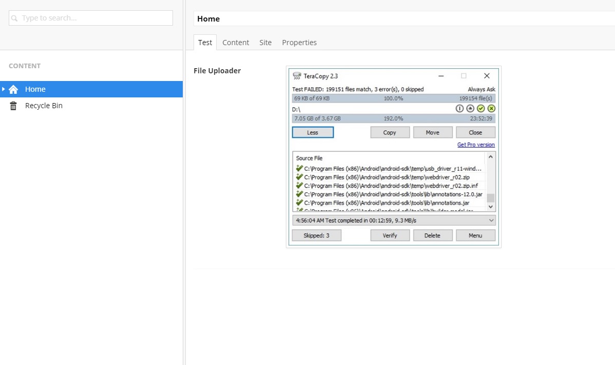Edit the Home node name field
This screenshot has width=615, height=365.
coord(404,19)
